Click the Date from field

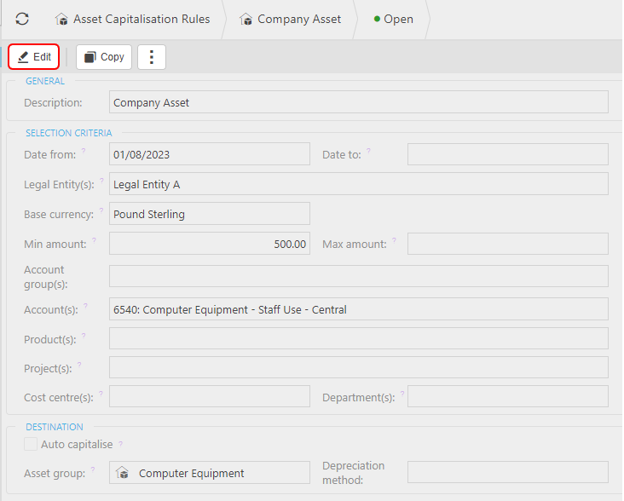(210, 154)
